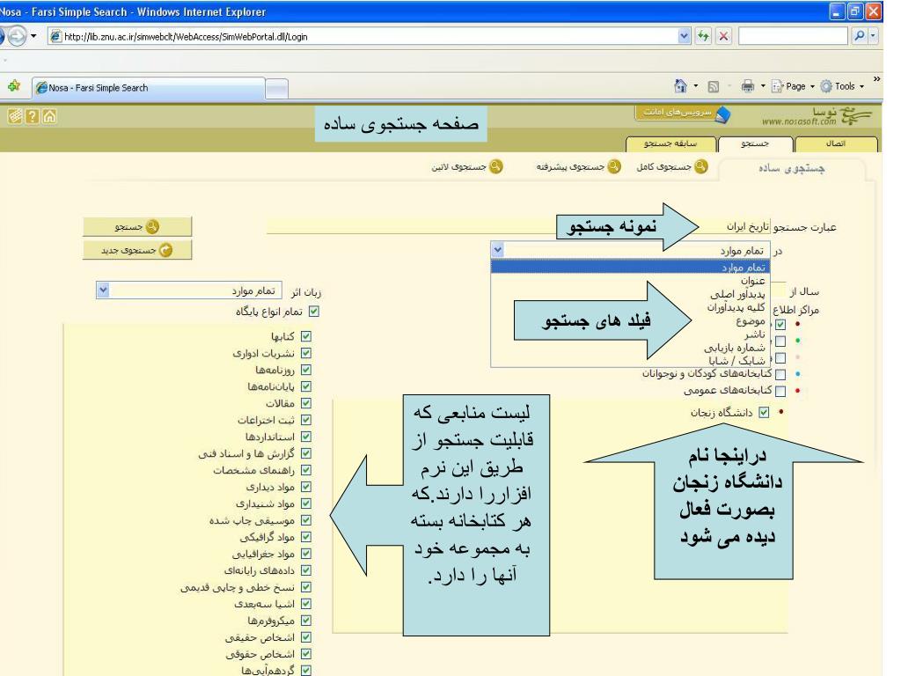Select شماره بازیابی in field list

tap(630, 347)
